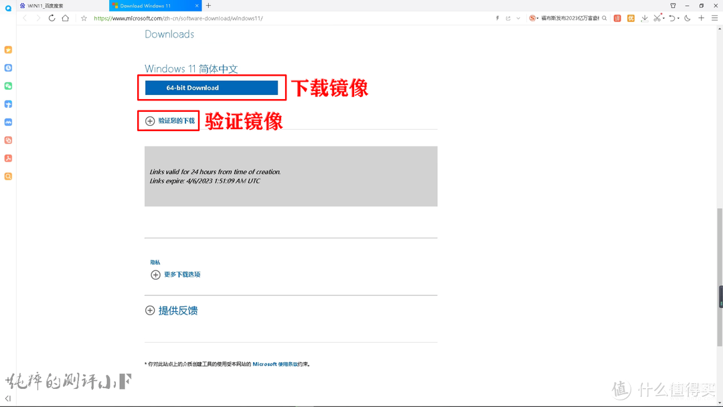Toggle night mode with the moon icon
The width and height of the screenshot is (723, 407).
688,19
